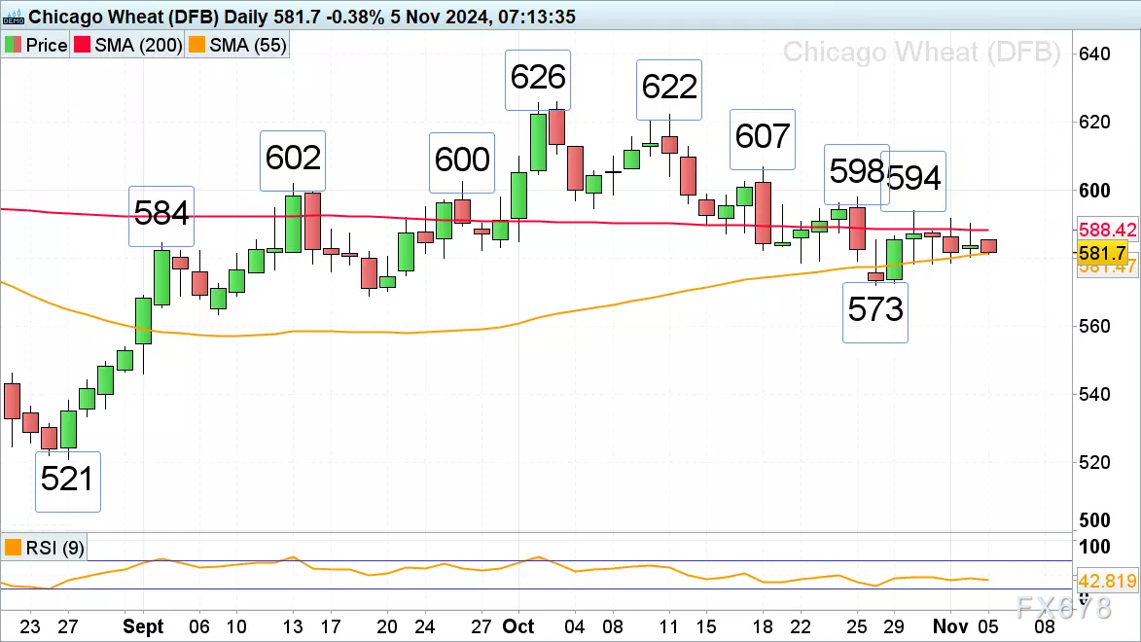Click the DEMO chart icon in title

pos(13,17)
